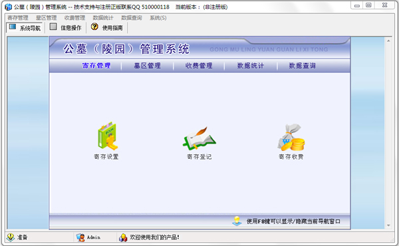This screenshot has height=246, width=399.
Task: Open the 收费管理 menu in the menu bar
Action: tap(74, 18)
